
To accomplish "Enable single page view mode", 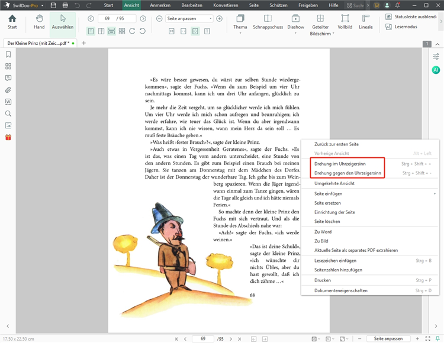I will click(x=91, y=31).
